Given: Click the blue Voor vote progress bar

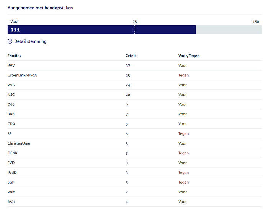Looking at the screenshot, I should tap(101, 30).
